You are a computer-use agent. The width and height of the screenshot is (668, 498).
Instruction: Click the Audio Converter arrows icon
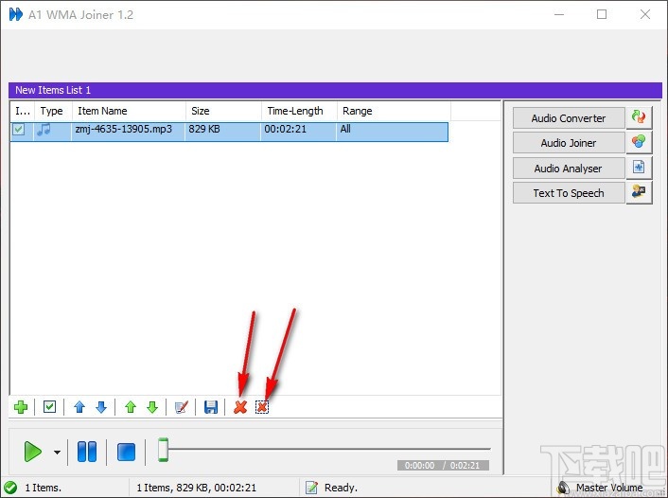[639, 117]
